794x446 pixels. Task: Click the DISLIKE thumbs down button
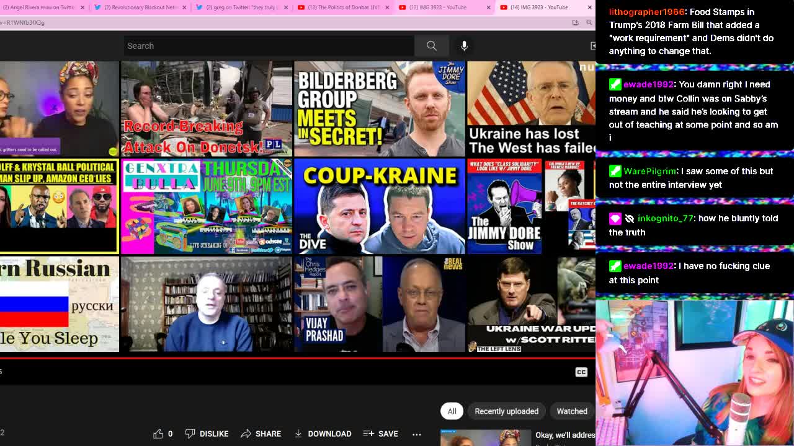(207, 434)
